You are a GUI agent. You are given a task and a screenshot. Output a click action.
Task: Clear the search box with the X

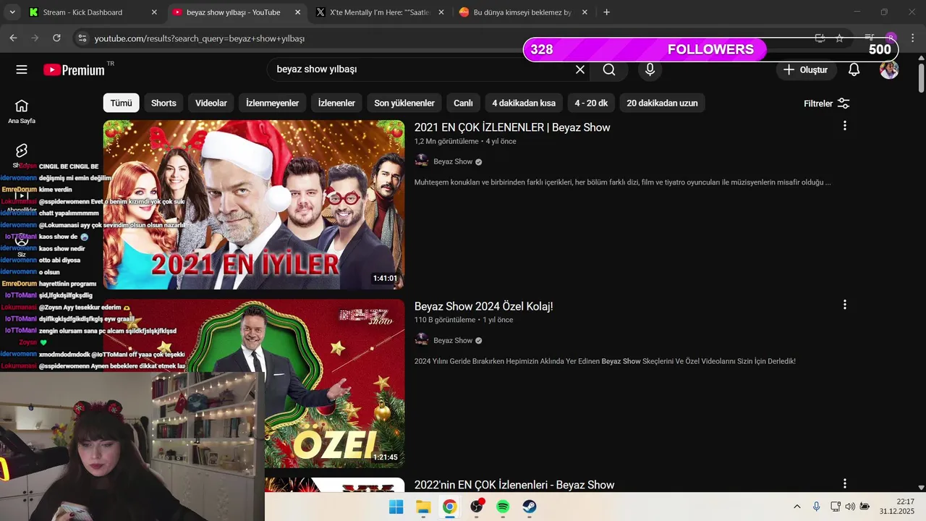(579, 69)
